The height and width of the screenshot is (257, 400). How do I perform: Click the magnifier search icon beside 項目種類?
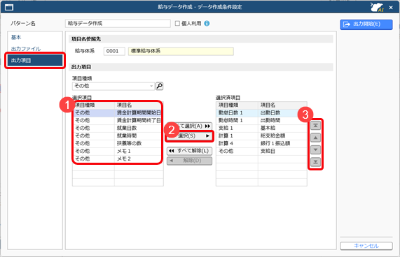[x=160, y=86]
